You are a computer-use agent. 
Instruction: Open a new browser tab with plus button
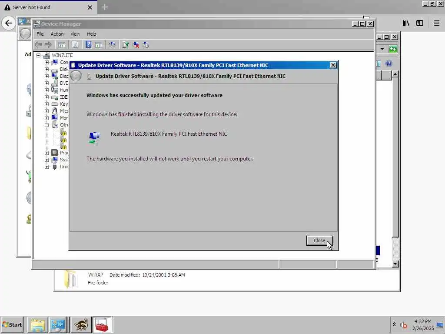coord(105,7)
